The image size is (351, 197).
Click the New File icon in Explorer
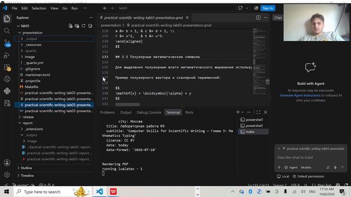pos(71,26)
